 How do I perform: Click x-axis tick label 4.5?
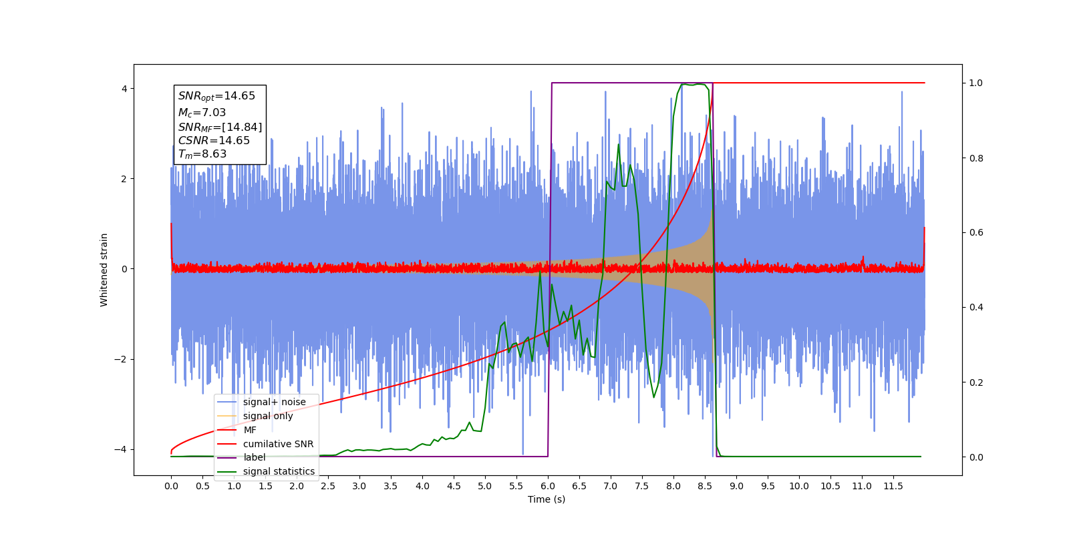(454, 486)
